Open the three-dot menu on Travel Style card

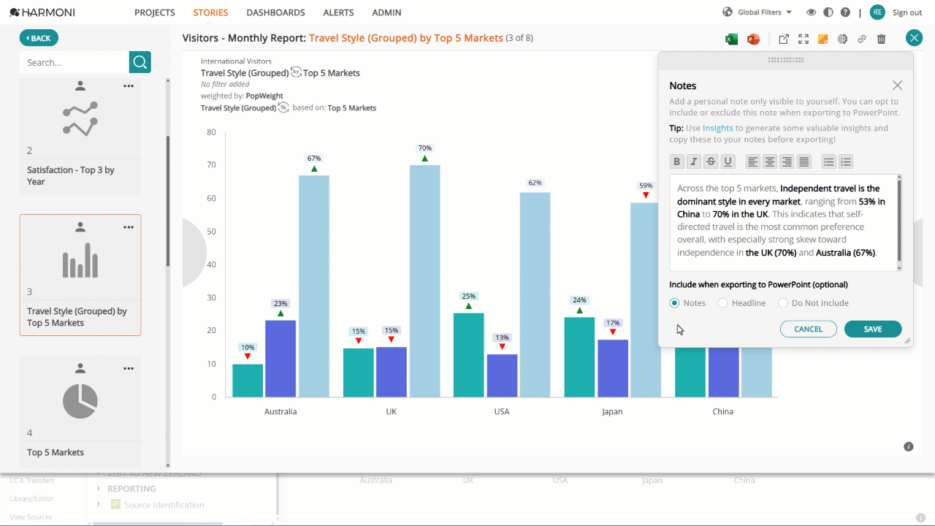point(129,227)
